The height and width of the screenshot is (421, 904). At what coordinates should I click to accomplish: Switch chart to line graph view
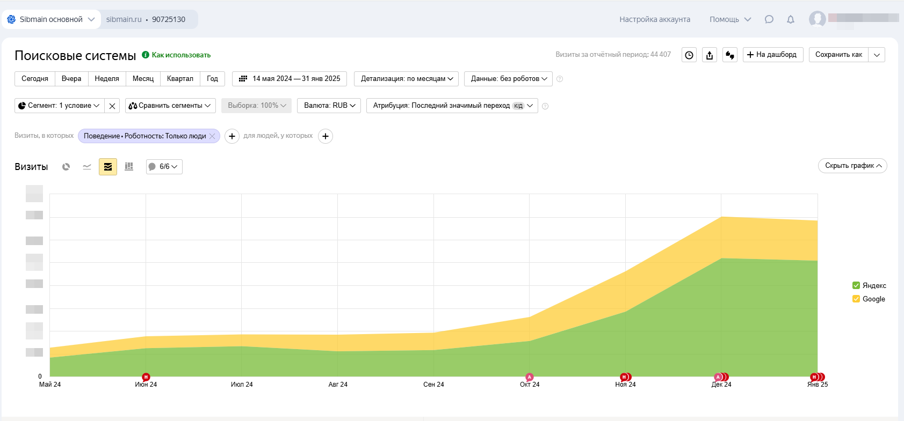(87, 167)
